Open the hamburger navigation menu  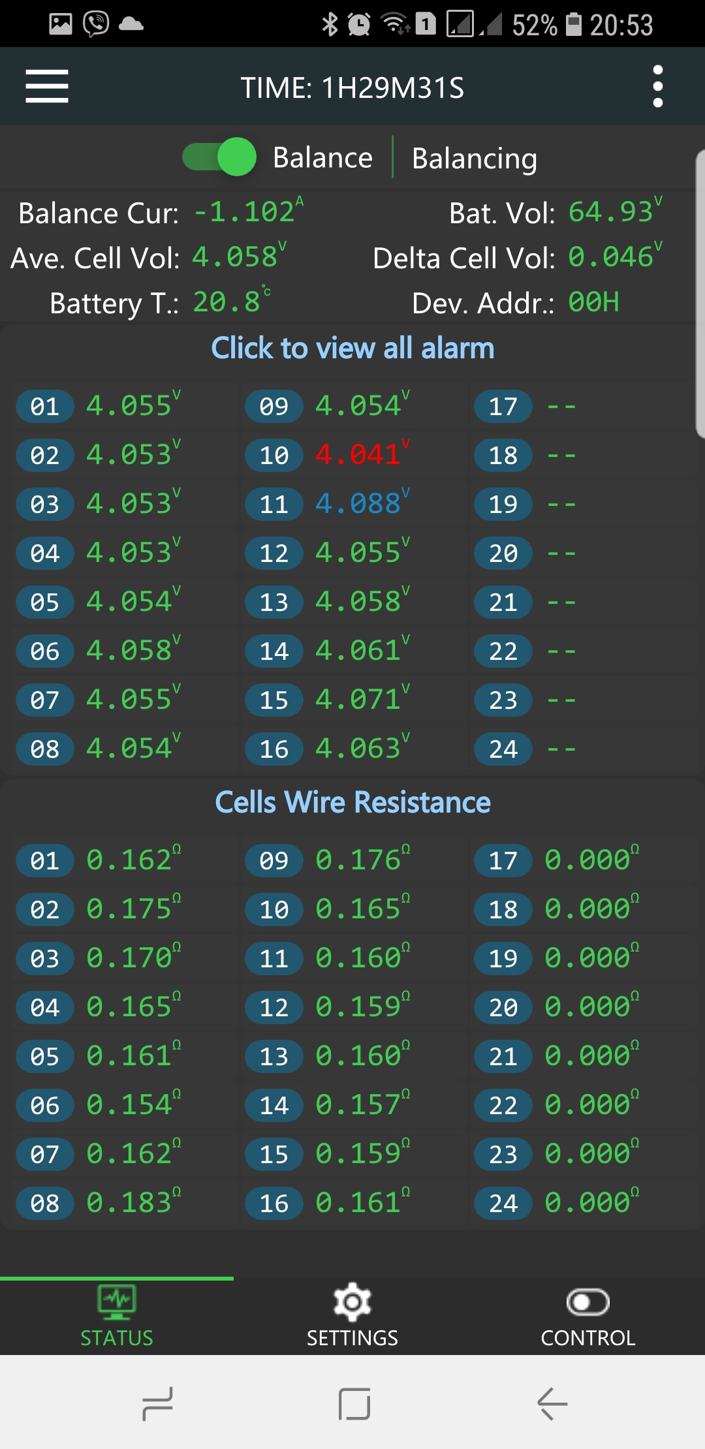point(47,86)
